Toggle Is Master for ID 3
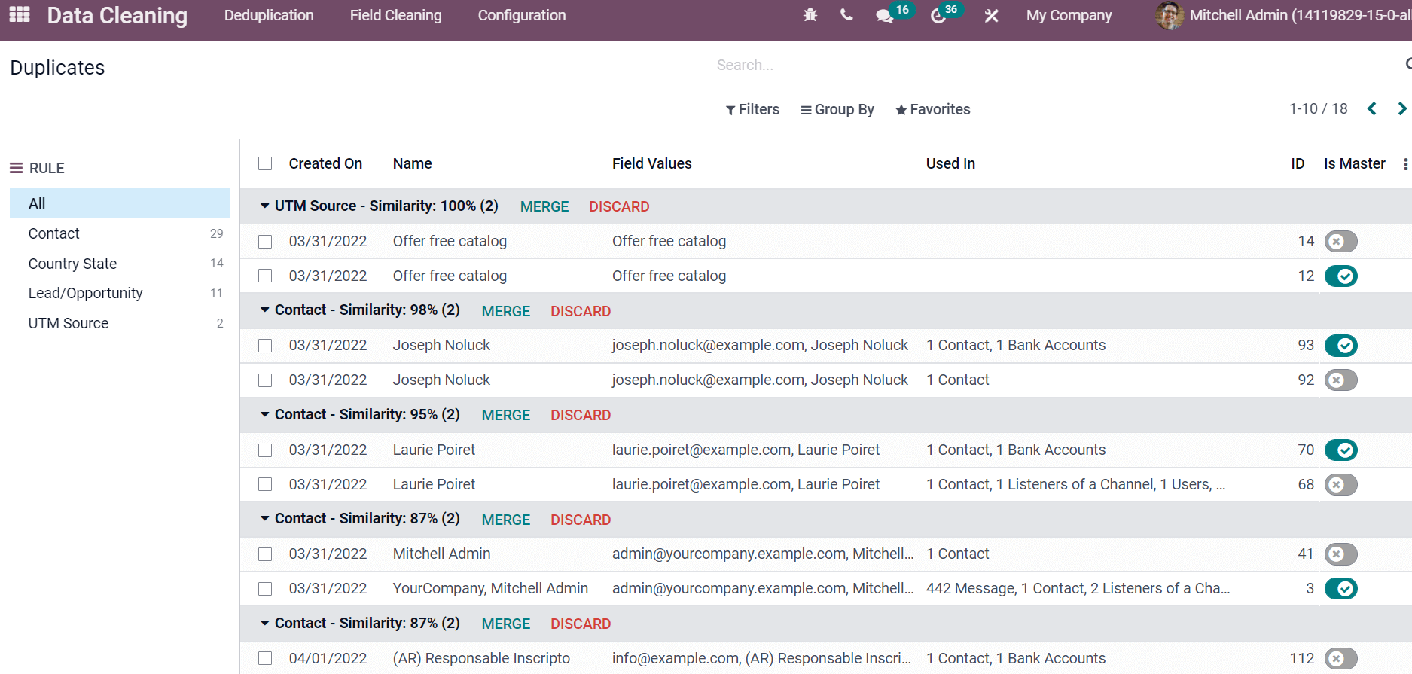1412x674 pixels. tap(1341, 589)
